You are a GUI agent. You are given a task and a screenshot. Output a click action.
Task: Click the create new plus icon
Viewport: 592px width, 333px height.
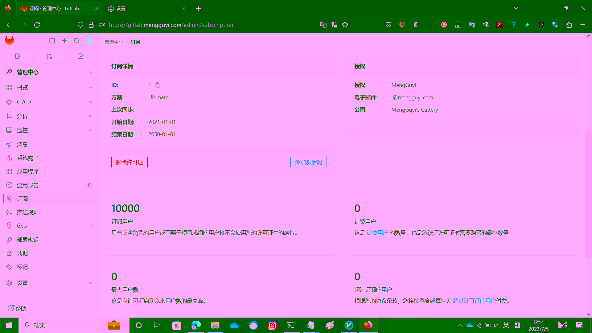coord(64,41)
